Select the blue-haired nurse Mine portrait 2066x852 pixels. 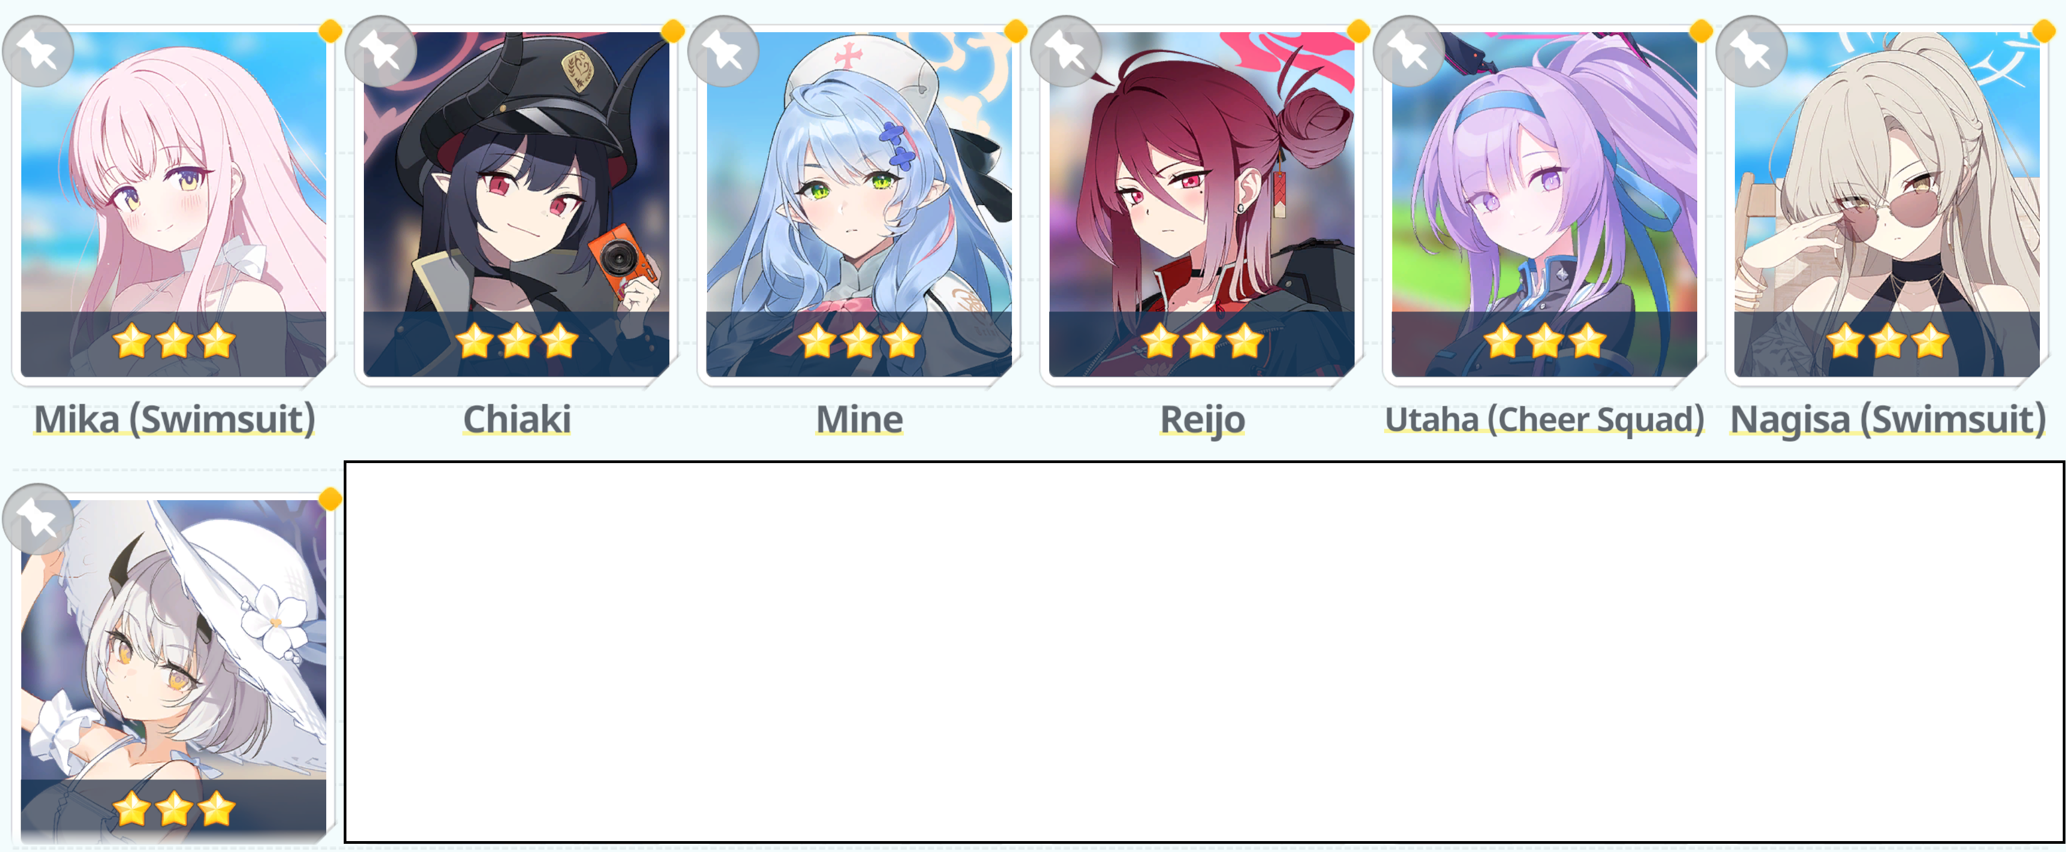click(858, 205)
